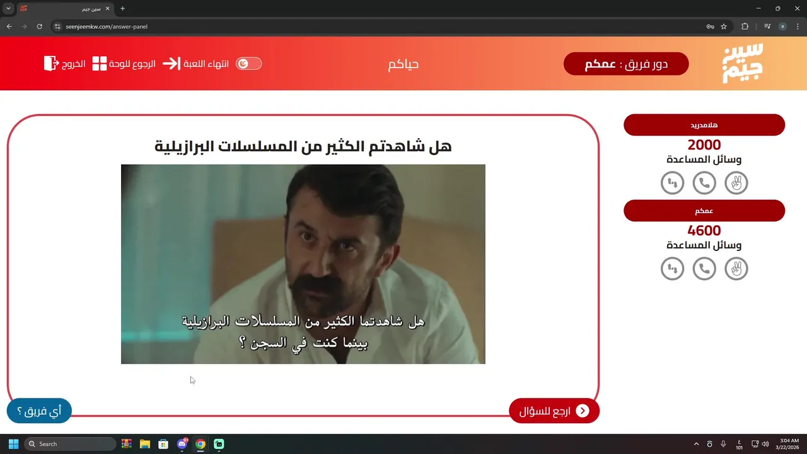Expand hidden system tray icons
Viewport: 807px width, 454px height.
click(x=696, y=444)
